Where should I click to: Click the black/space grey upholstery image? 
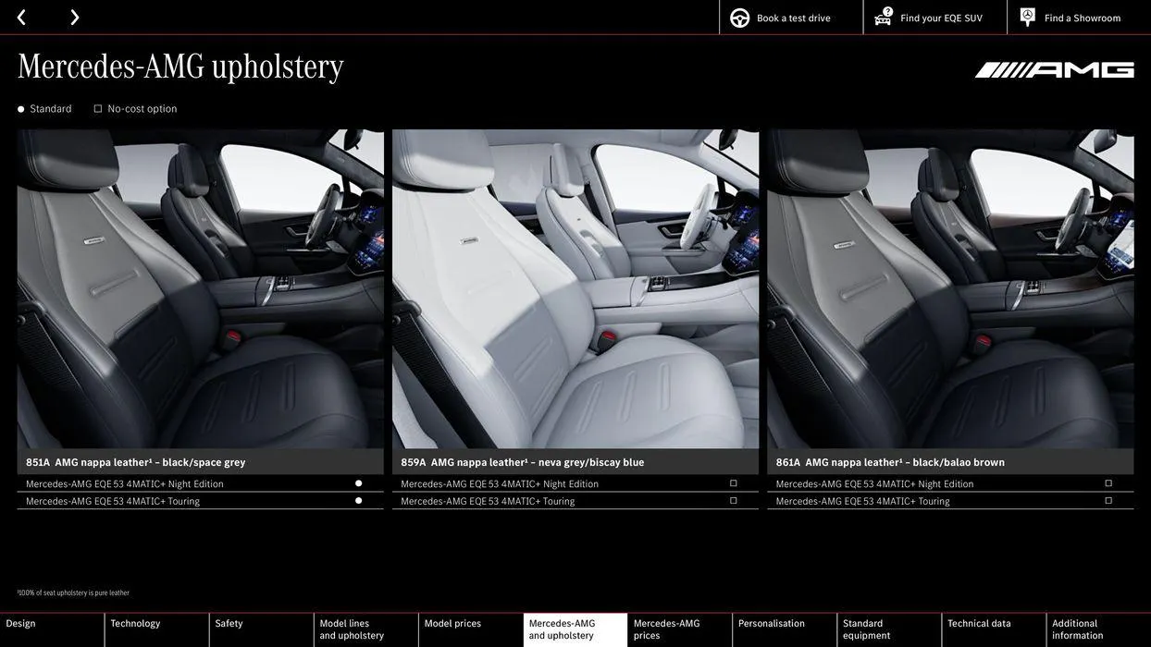pos(201,289)
